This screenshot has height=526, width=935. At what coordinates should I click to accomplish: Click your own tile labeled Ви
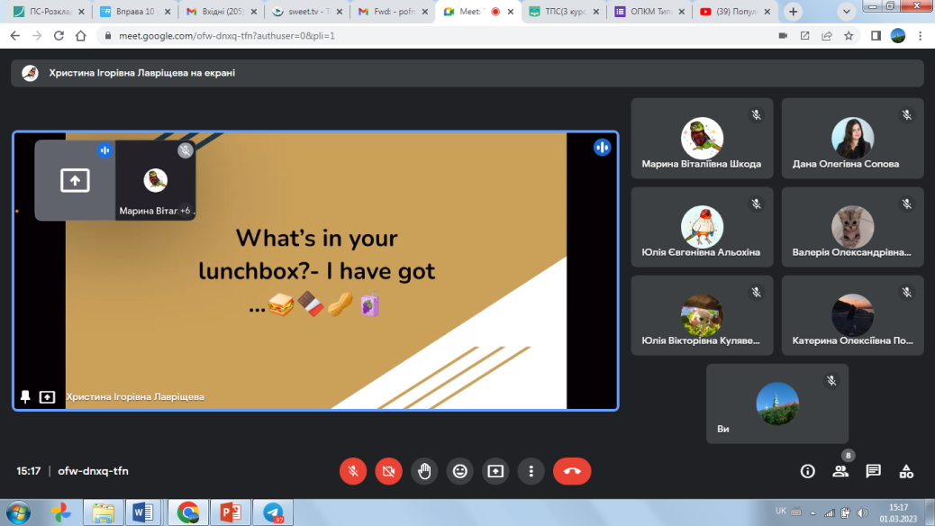pyautogui.click(x=777, y=404)
